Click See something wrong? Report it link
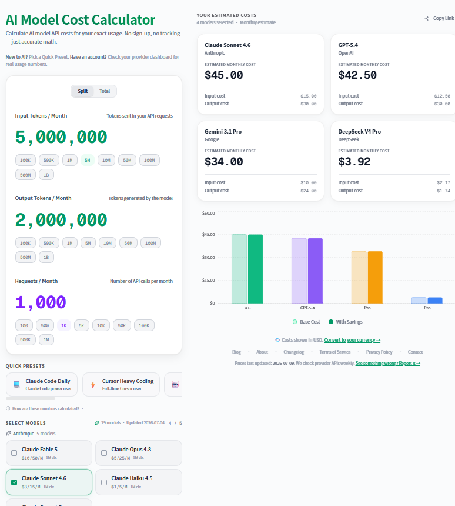 click(x=388, y=364)
